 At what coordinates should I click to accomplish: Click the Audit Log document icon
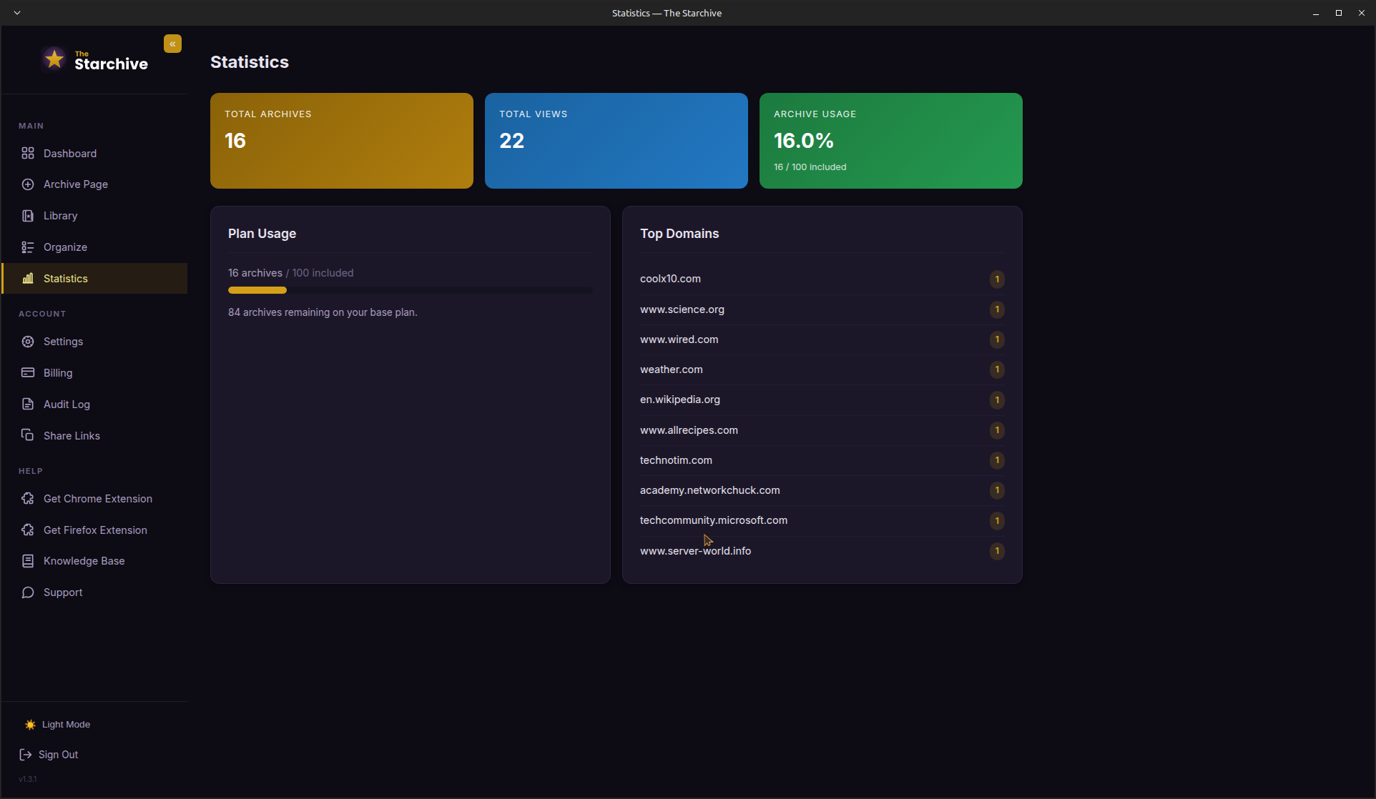pyautogui.click(x=28, y=405)
